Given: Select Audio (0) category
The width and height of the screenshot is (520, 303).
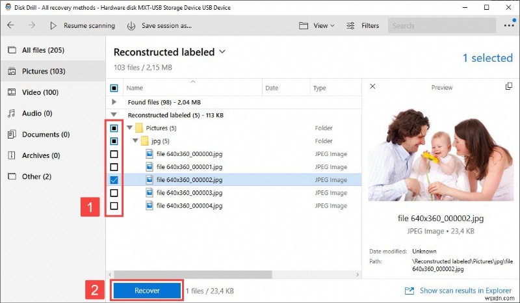Looking at the screenshot, I should [53, 113].
